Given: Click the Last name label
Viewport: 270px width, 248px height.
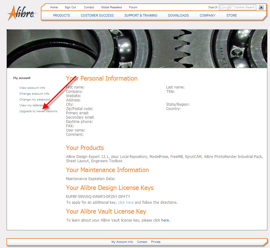Looking at the screenshot, I should point(175,87).
